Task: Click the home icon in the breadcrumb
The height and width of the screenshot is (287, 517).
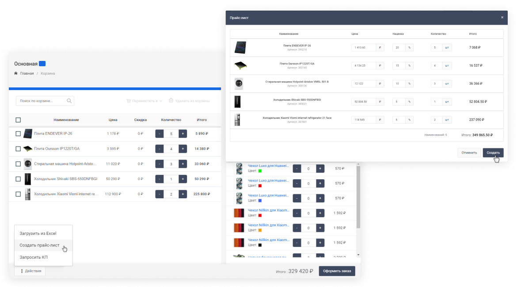Action: click(x=16, y=73)
